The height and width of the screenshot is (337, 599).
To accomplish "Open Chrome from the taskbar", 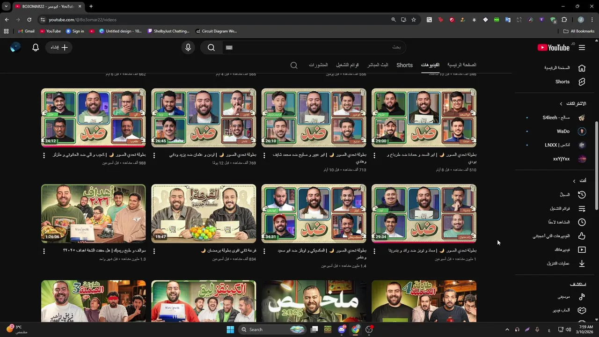I will pyautogui.click(x=356, y=330).
